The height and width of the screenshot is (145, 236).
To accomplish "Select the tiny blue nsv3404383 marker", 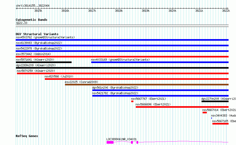I will pyautogui.click(x=212, y=118).
